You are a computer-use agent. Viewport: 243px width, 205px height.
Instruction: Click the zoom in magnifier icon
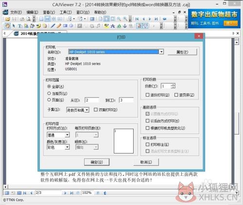pos(125,19)
